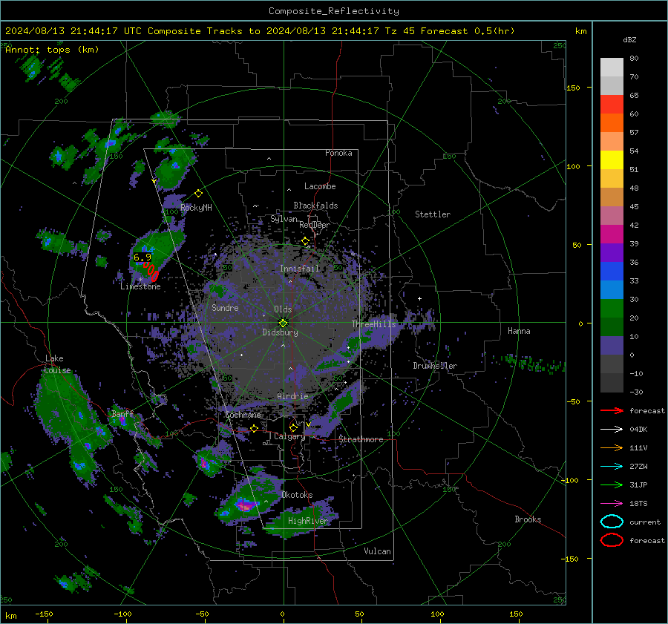Click the ThreeHills city label
The height and width of the screenshot is (624, 668).
pos(373,324)
